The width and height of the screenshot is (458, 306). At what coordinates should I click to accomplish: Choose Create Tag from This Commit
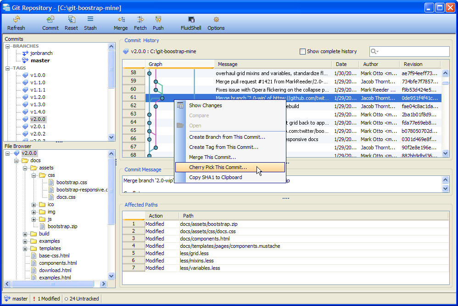click(230, 147)
